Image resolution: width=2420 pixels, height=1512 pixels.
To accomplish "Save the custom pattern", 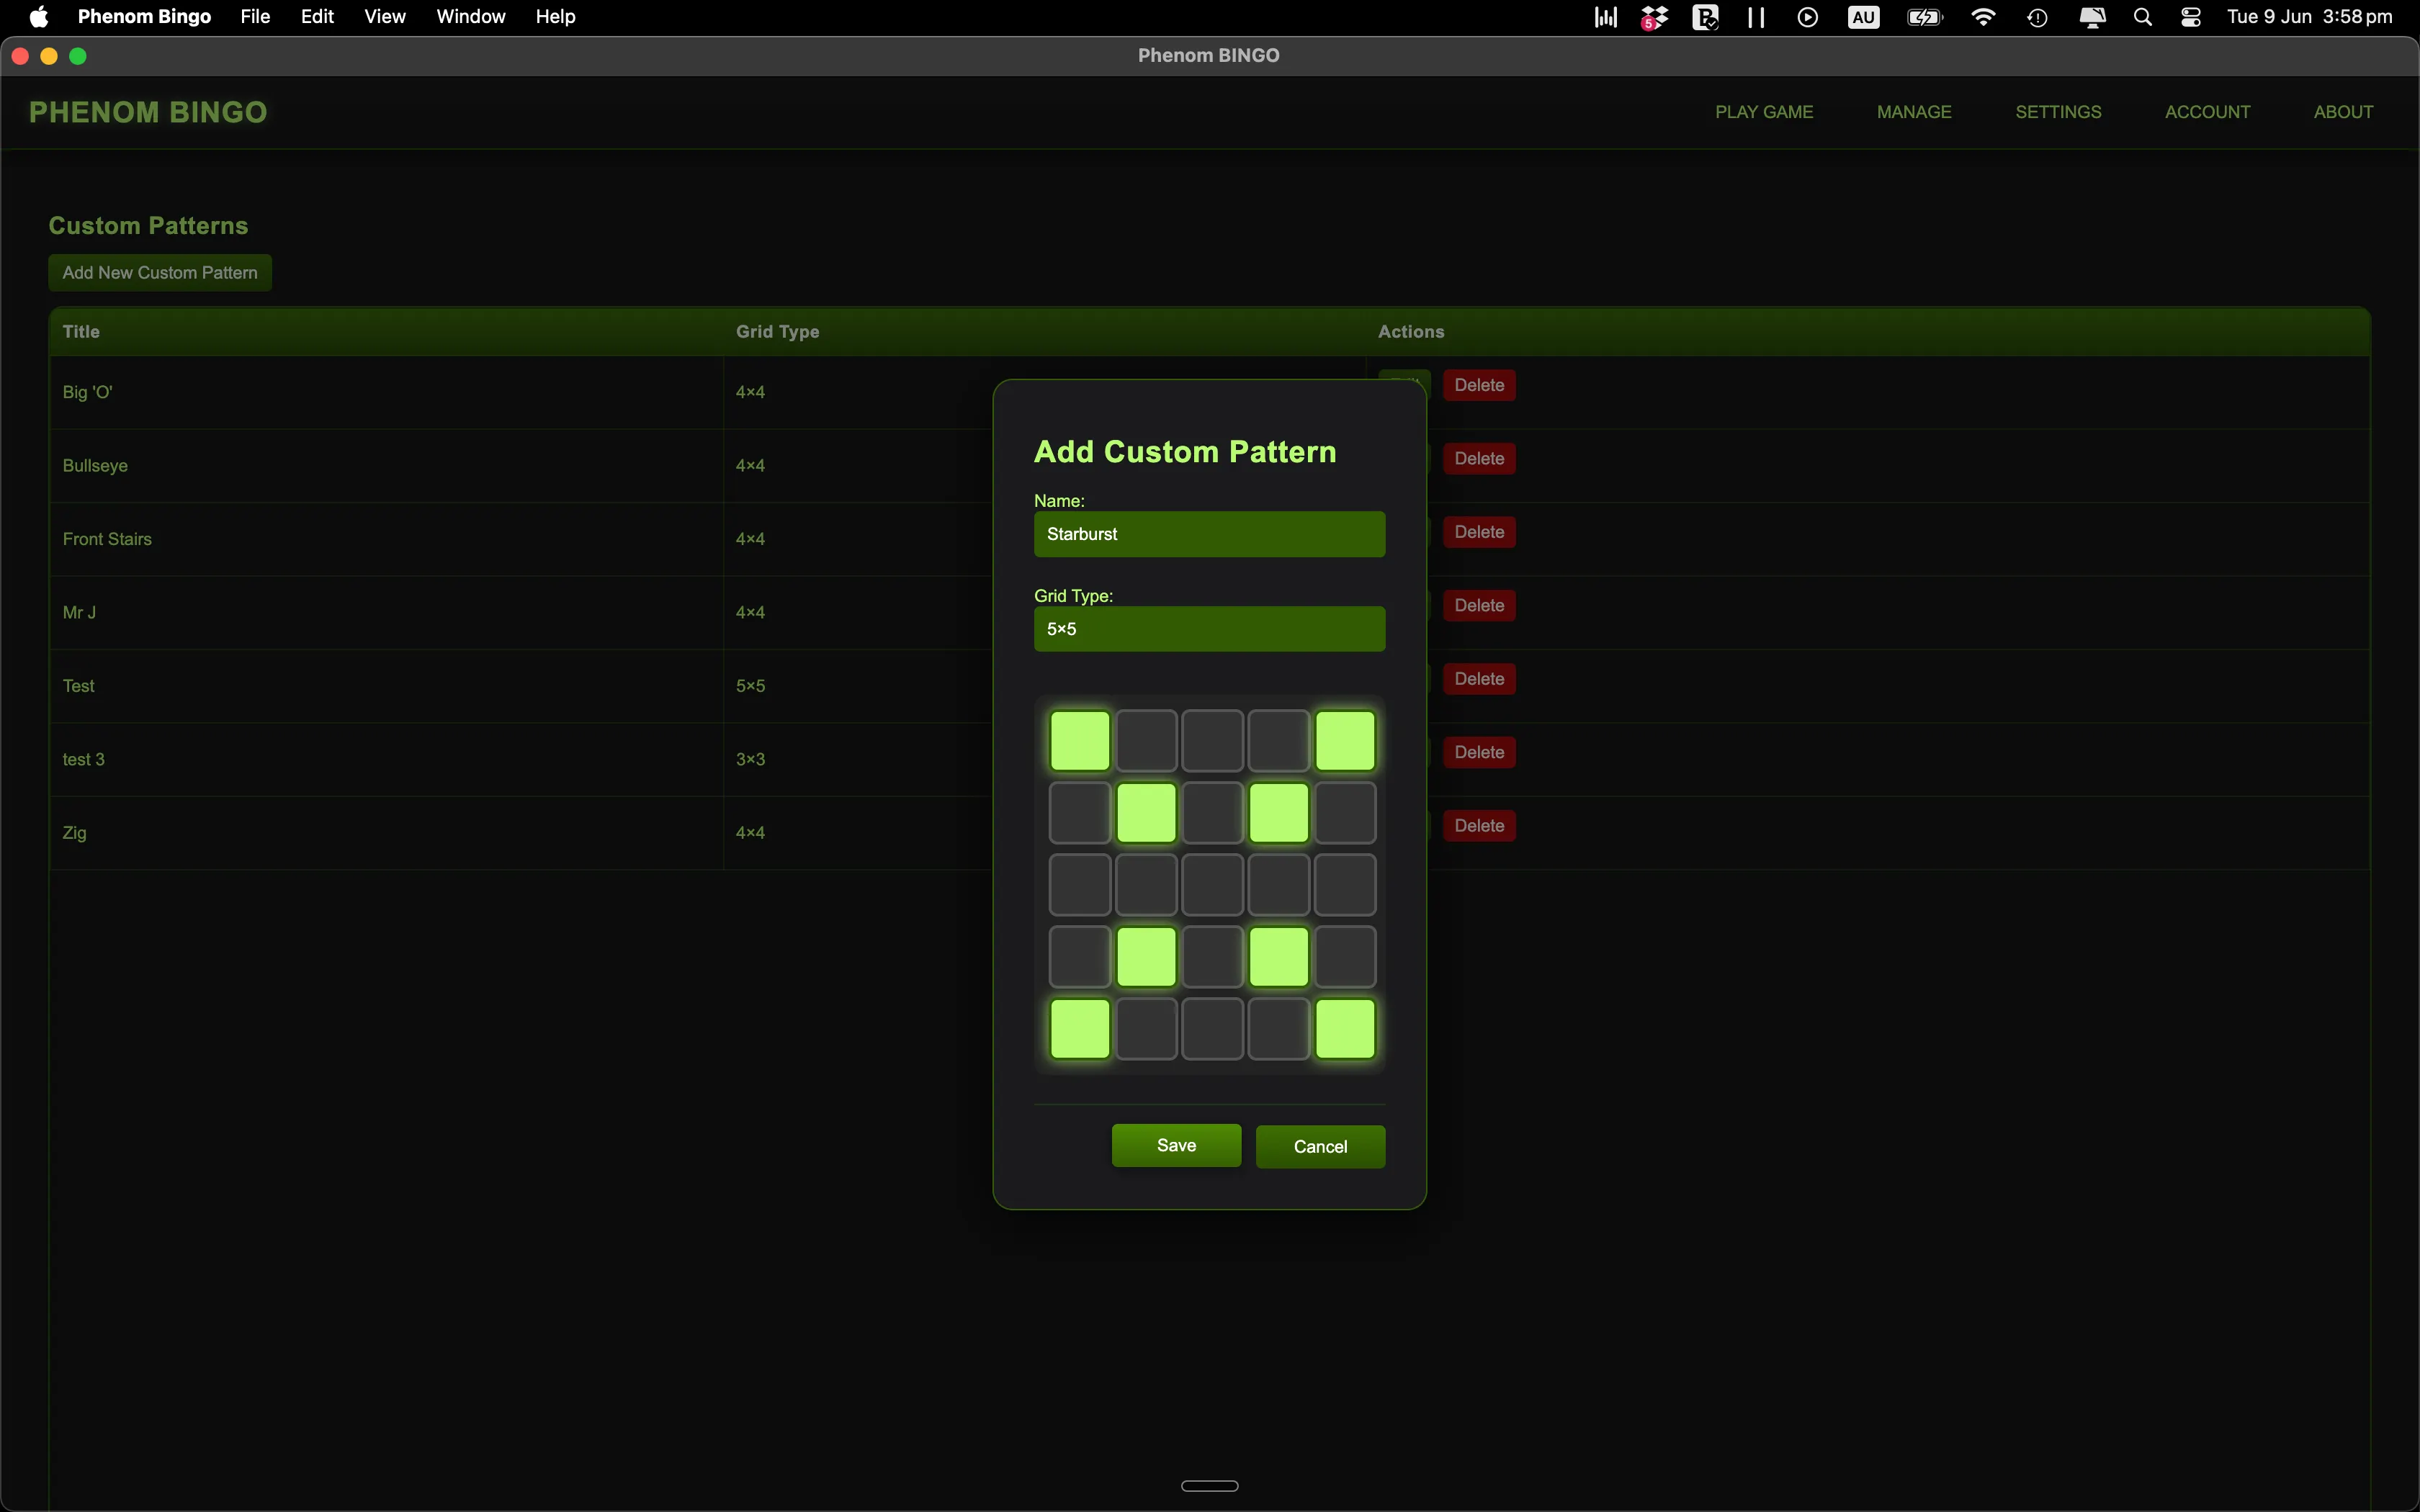I will [x=1176, y=1146].
